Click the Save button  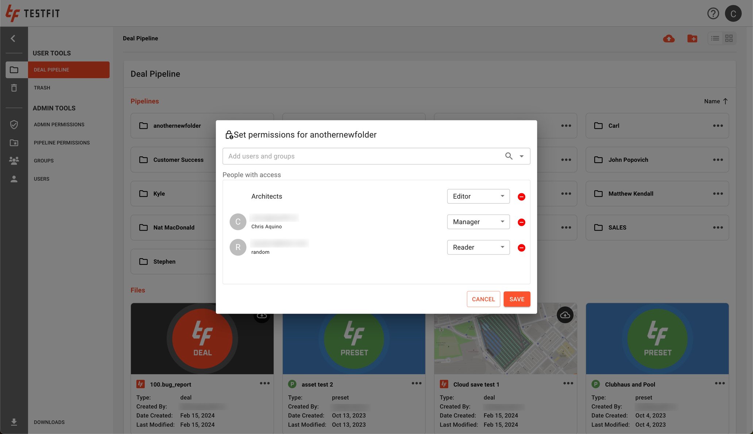[x=517, y=299]
